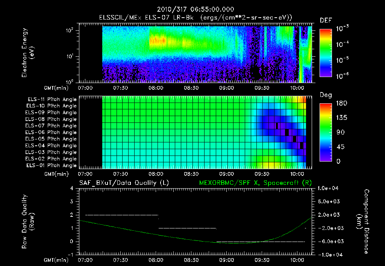The width and height of the screenshot is (385, 266).
Task: Click the ELS-08 Pitch Angle row label
Action: click(51, 119)
